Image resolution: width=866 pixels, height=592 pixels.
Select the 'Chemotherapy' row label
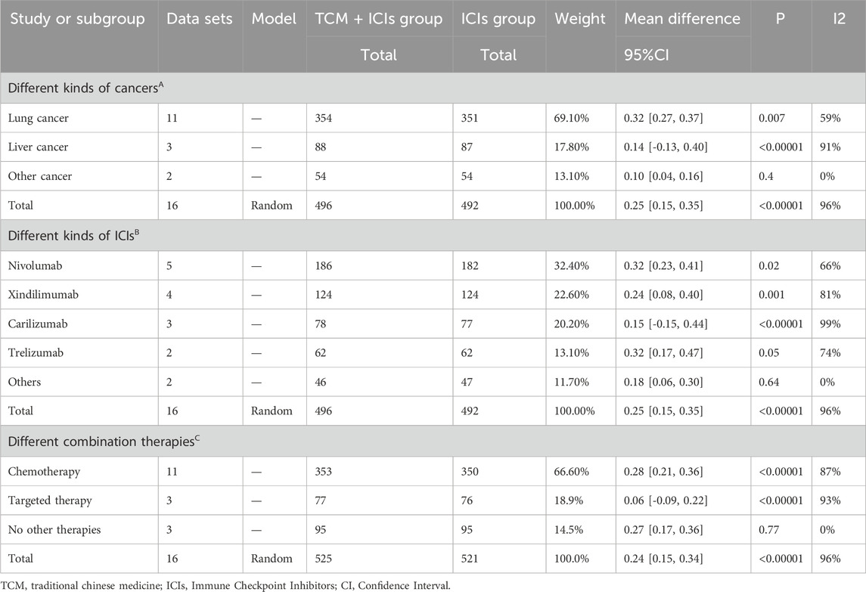44,471
